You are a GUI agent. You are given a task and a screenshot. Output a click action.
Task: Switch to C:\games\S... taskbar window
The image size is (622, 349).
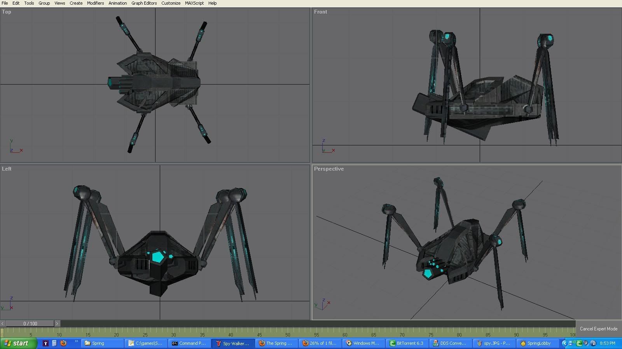click(x=147, y=343)
